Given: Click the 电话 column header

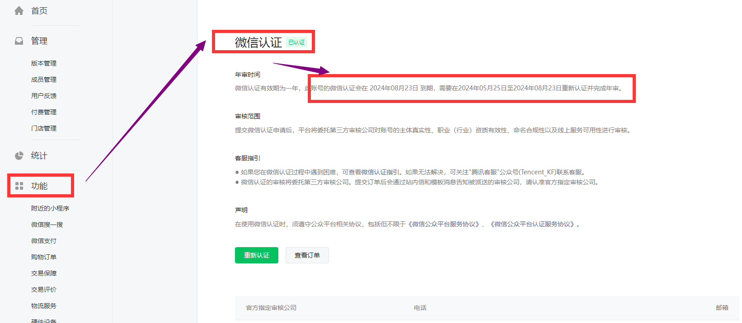Looking at the screenshot, I should point(420,308).
